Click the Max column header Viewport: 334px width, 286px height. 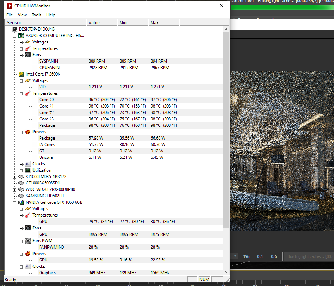point(164,22)
